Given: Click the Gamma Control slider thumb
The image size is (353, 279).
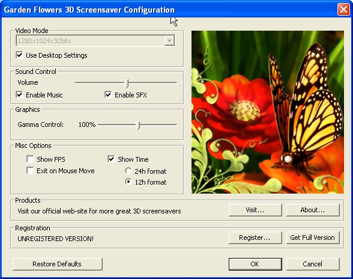Looking at the screenshot, I should tap(138, 125).
